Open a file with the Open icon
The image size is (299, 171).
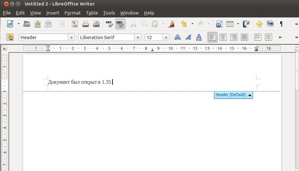(x=27, y=24)
